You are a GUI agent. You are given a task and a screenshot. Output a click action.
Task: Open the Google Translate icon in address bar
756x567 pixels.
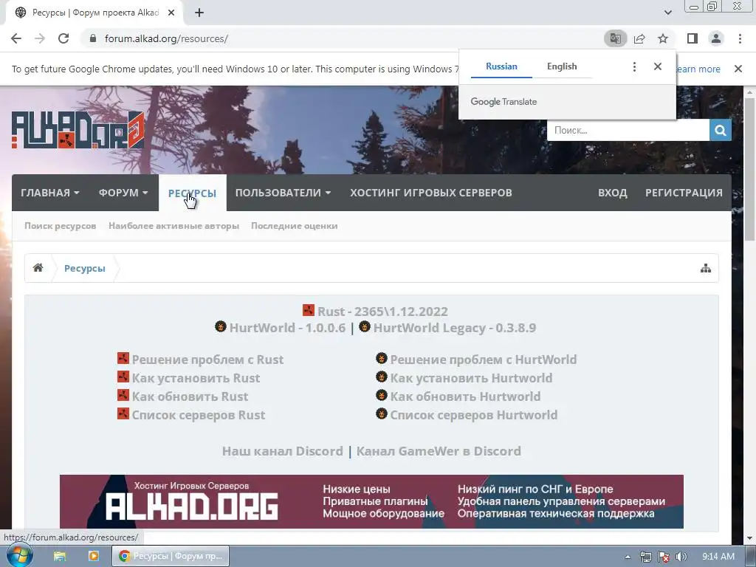[x=615, y=38]
